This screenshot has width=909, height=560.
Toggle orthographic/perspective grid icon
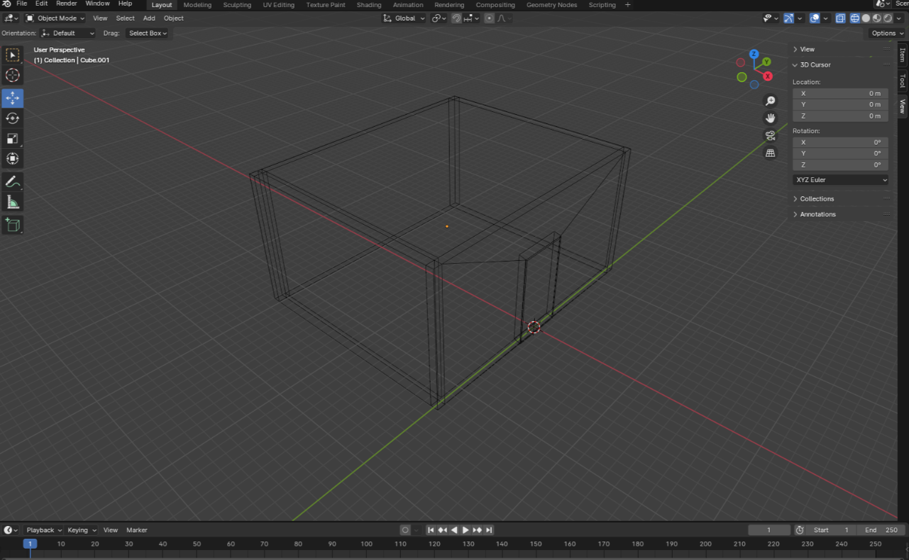[770, 153]
